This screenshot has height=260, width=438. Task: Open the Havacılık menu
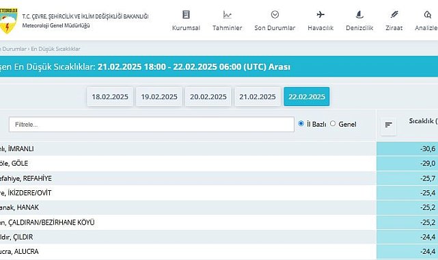[320, 28]
